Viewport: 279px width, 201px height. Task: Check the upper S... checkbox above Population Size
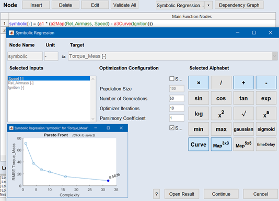[172, 79]
